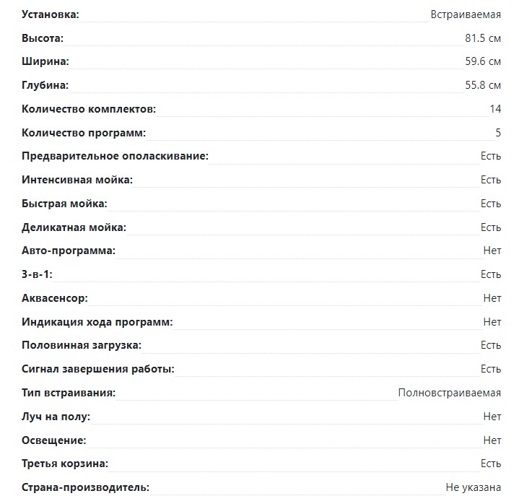Click the "Половинная загрузка:" label
519x496 pixels.
pos(82,346)
